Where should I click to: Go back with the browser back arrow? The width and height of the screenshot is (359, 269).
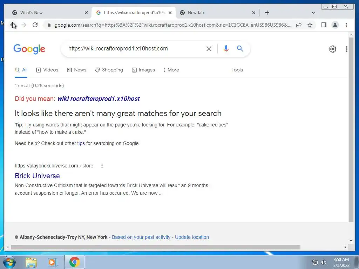(13, 25)
